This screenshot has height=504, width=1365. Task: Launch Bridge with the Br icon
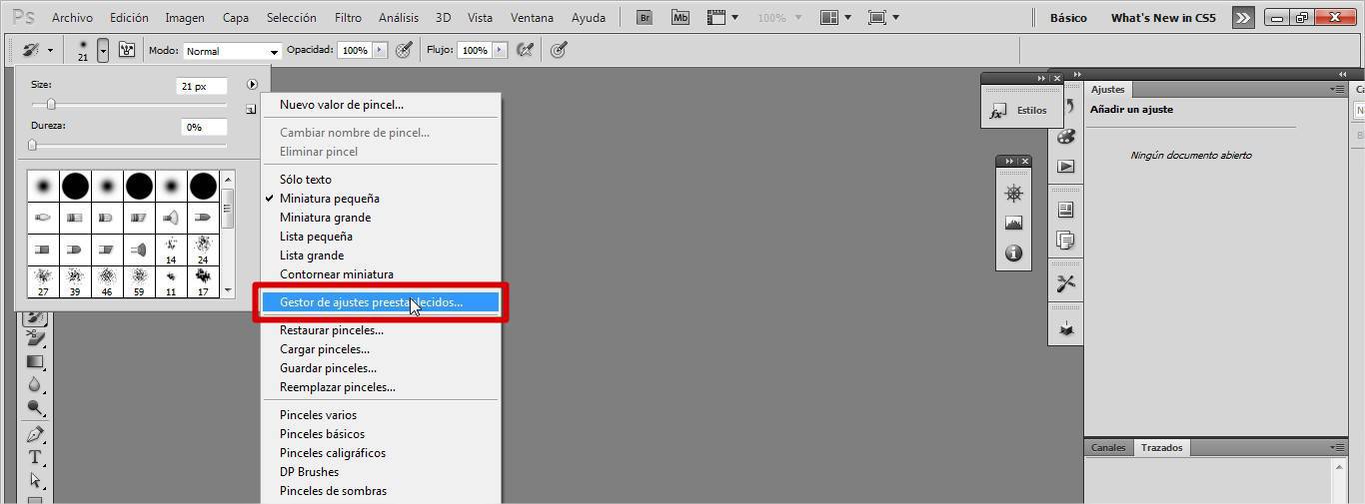pyautogui.click(x=646, y=18)
